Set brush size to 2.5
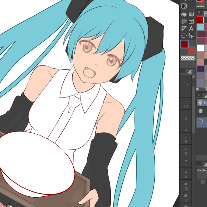Image resolution: width=207 pixels, height=207 pixels. pyautogui.click(x=186, y=104)
